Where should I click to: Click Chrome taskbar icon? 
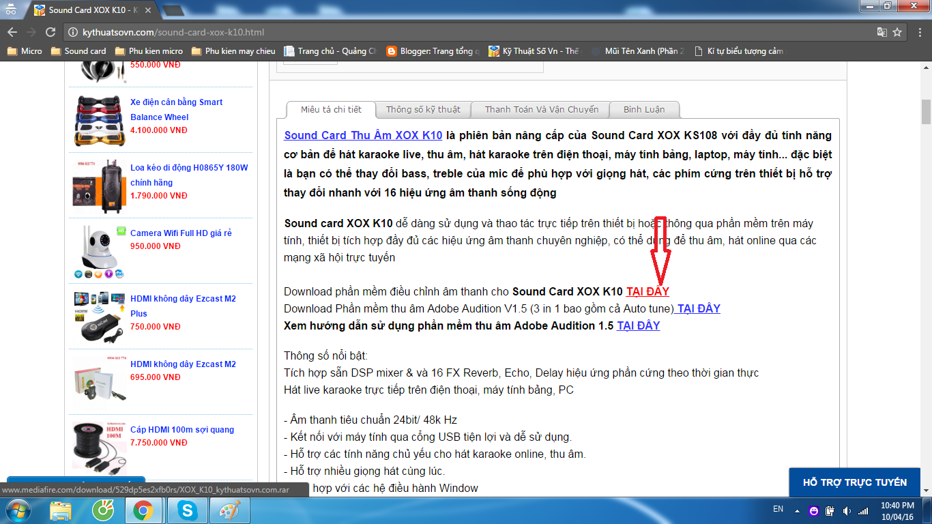point(143,510)
